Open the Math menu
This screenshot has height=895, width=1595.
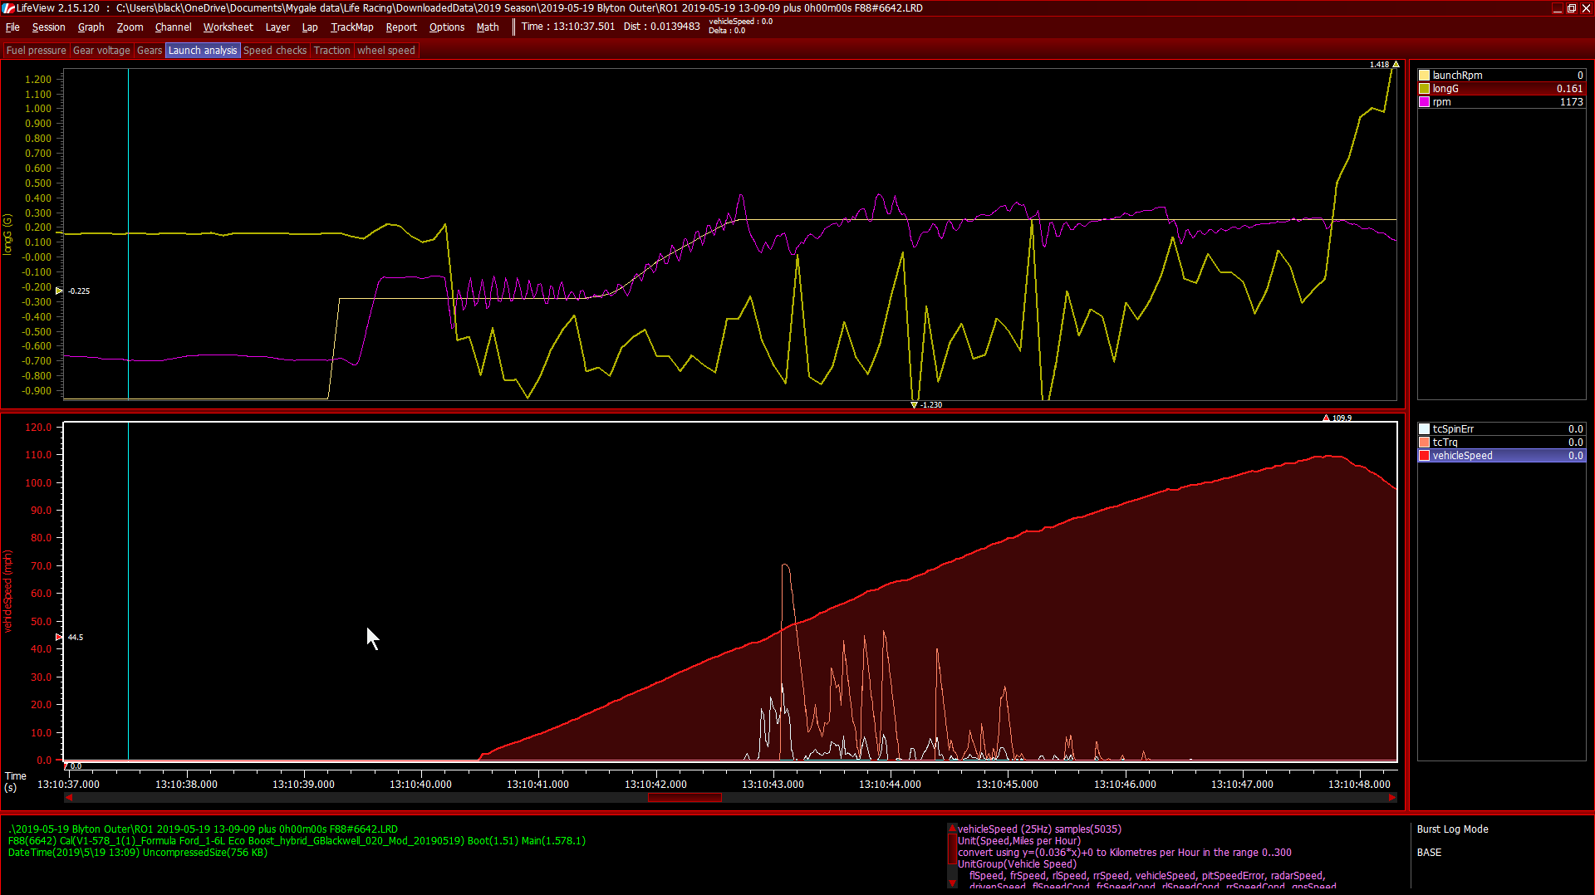(488, 27)
